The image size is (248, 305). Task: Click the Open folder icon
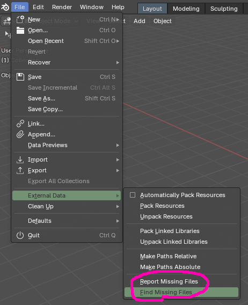pyautogui.click(x=20, y=31)
